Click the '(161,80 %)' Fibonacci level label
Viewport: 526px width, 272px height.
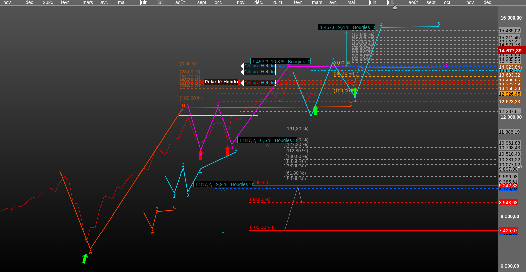click(297, 129)
